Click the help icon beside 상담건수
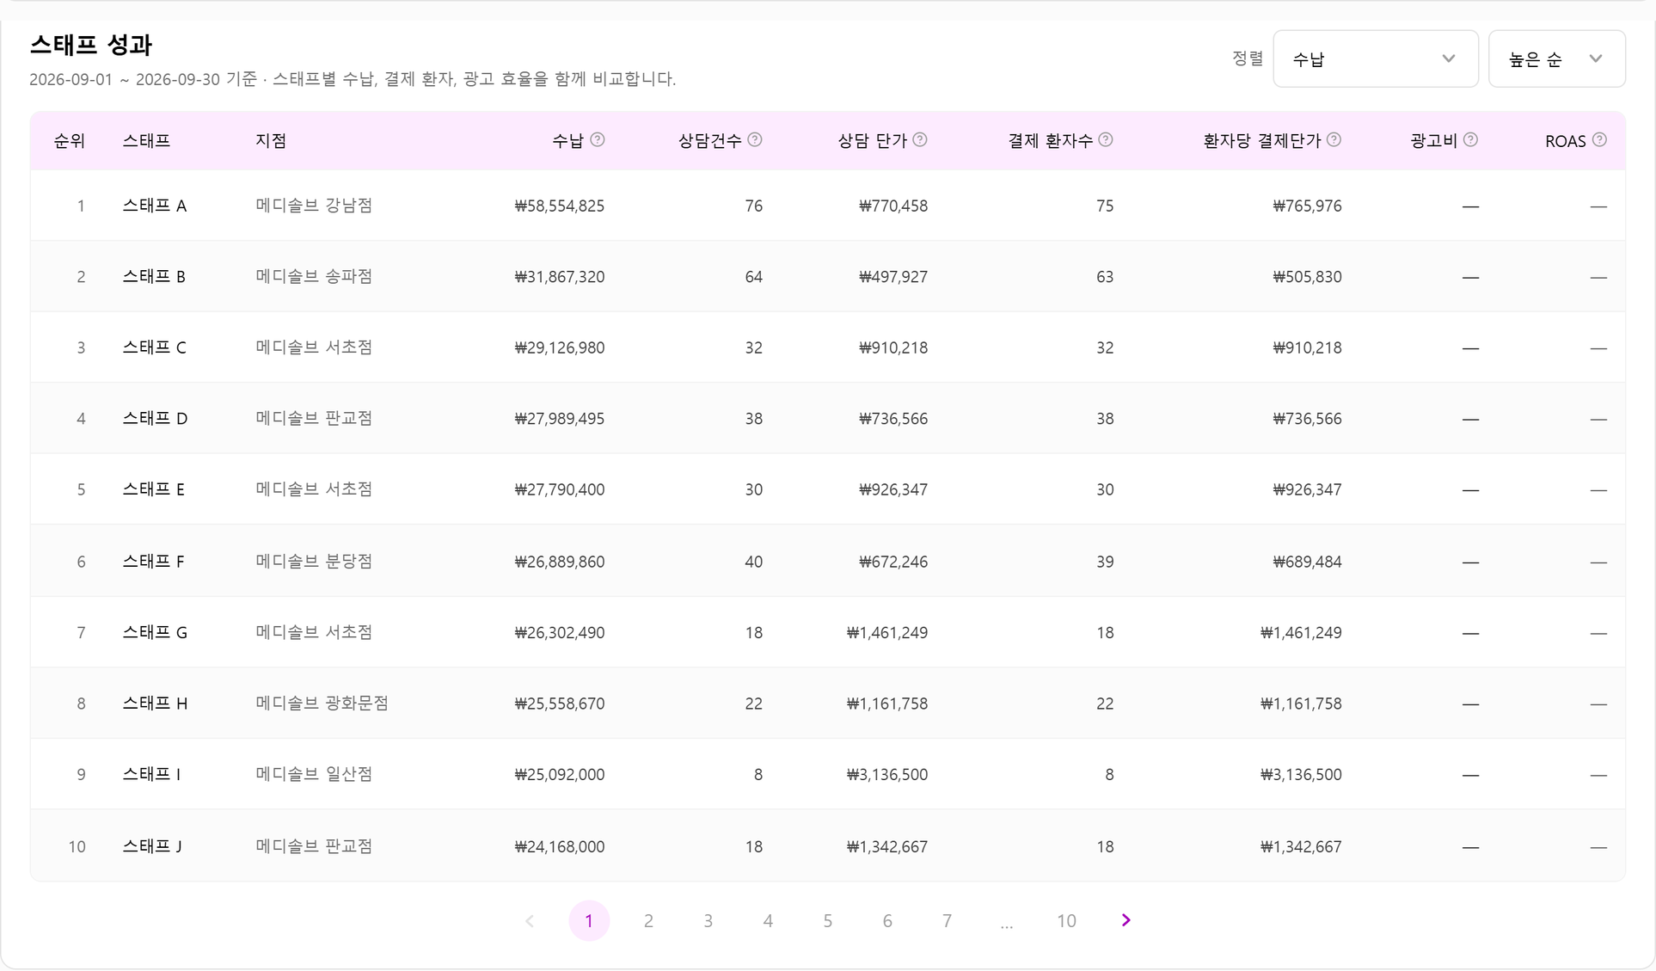Screen dimensions: 1656x971 pyautogui.click(x=755, y=140)
